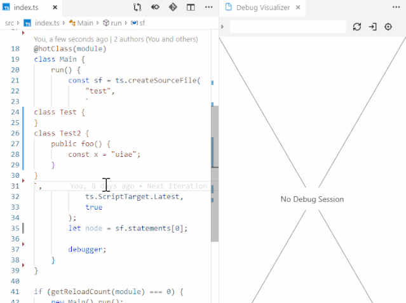The image size is (406, 303).
Task: Click the fold marker in the gutter above line 18
Action: (x=24, y=32)
